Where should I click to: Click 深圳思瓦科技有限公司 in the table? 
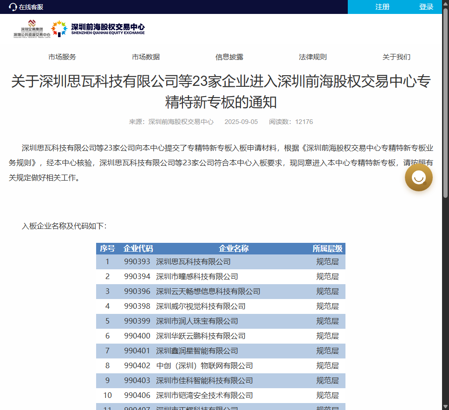coord(193,262)
